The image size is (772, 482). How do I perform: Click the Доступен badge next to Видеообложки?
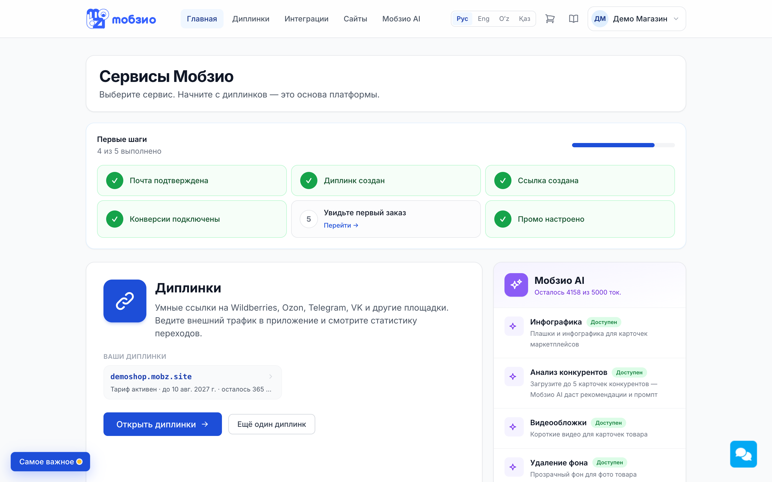[x=608, y=423]
